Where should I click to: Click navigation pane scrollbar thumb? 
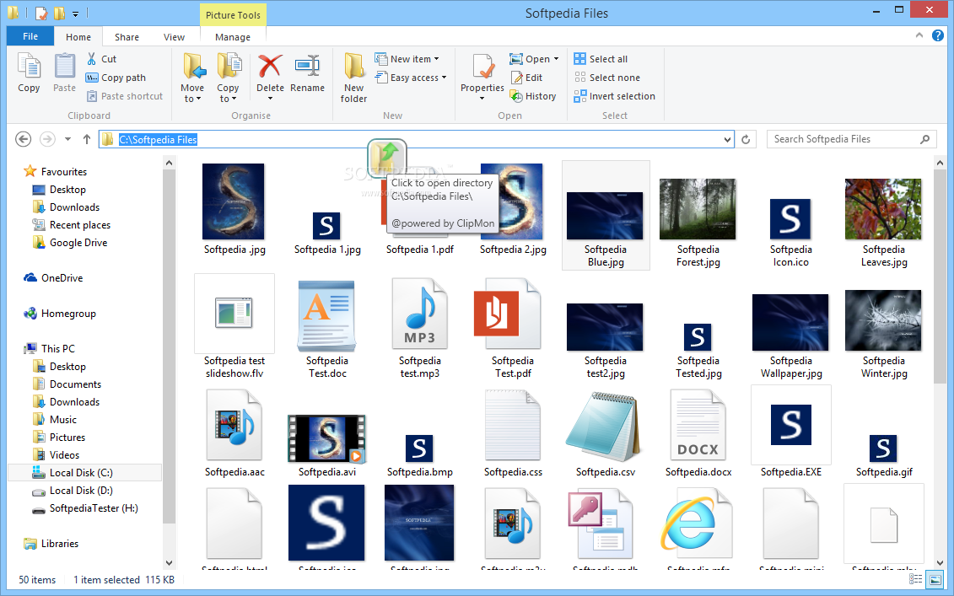click(x=169, y=346)
